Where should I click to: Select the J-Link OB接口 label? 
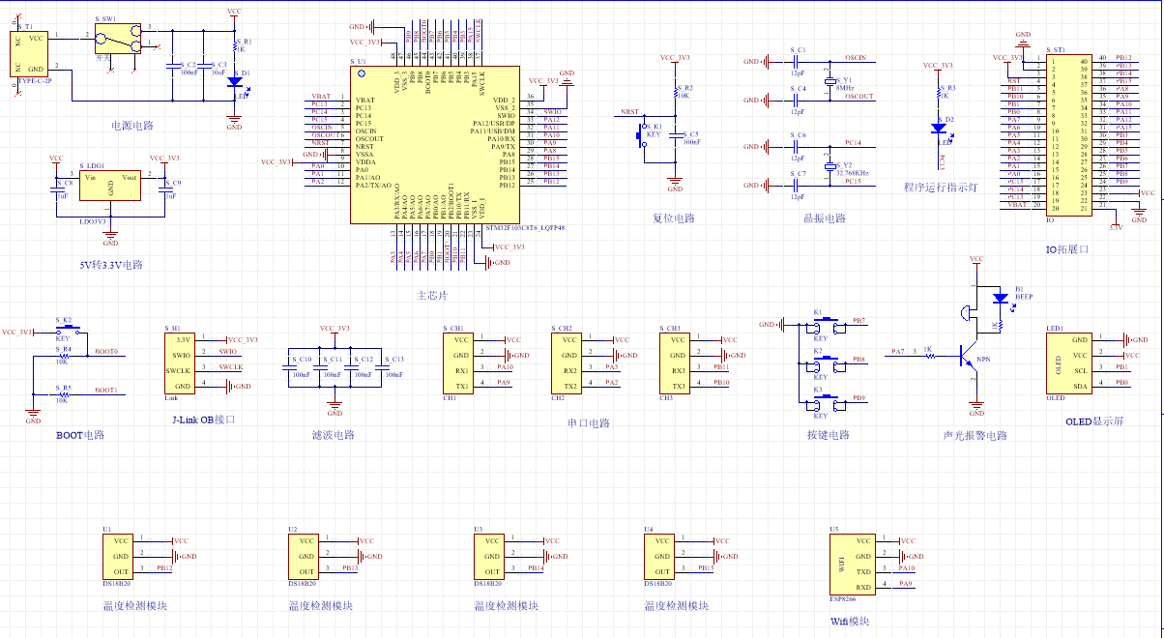tap(203, 420)
